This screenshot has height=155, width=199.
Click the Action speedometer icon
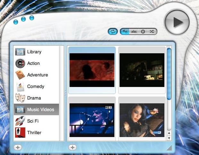coord(20,63)
